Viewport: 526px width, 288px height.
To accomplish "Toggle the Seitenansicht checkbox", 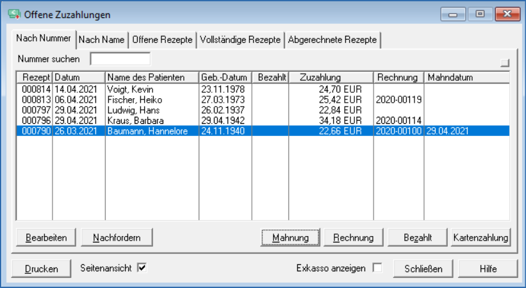I will (x=142, y=268).
